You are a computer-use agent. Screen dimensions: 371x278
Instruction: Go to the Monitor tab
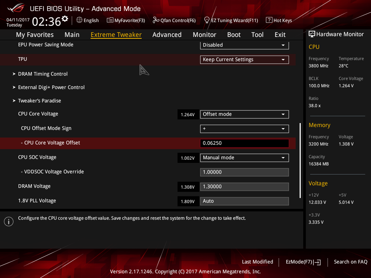pos(204,35)
